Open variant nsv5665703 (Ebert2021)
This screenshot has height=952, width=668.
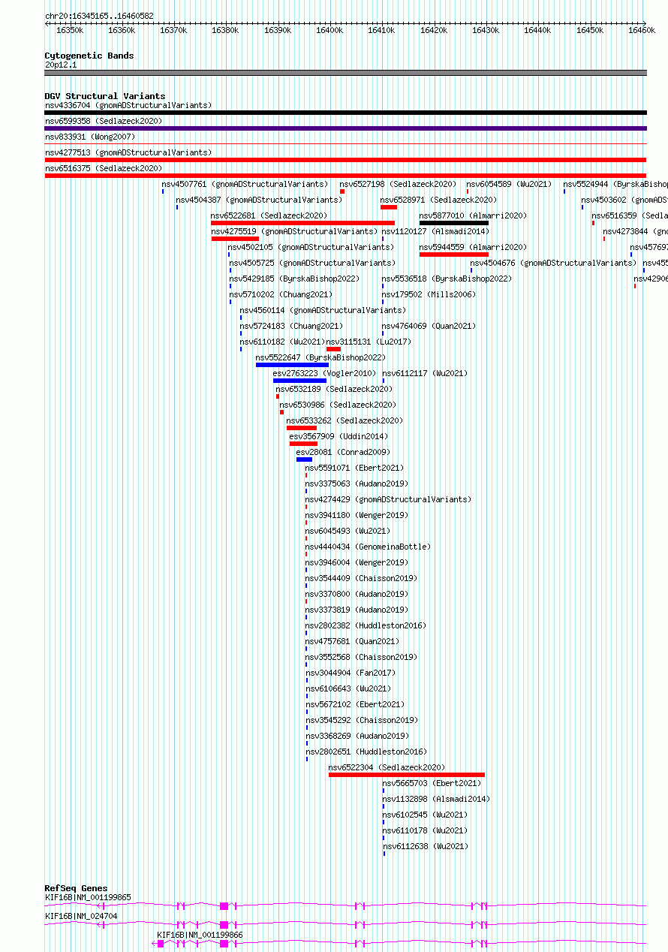point(432,783)
